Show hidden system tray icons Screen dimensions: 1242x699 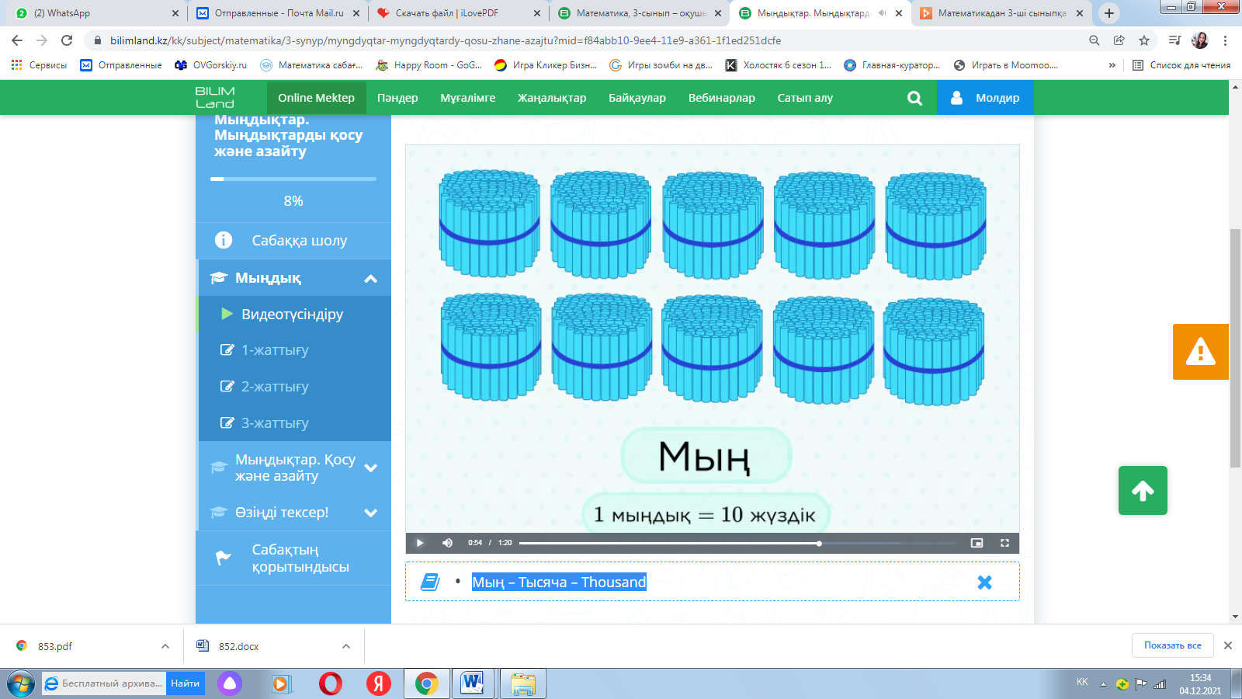click(x=1103, y=684)
